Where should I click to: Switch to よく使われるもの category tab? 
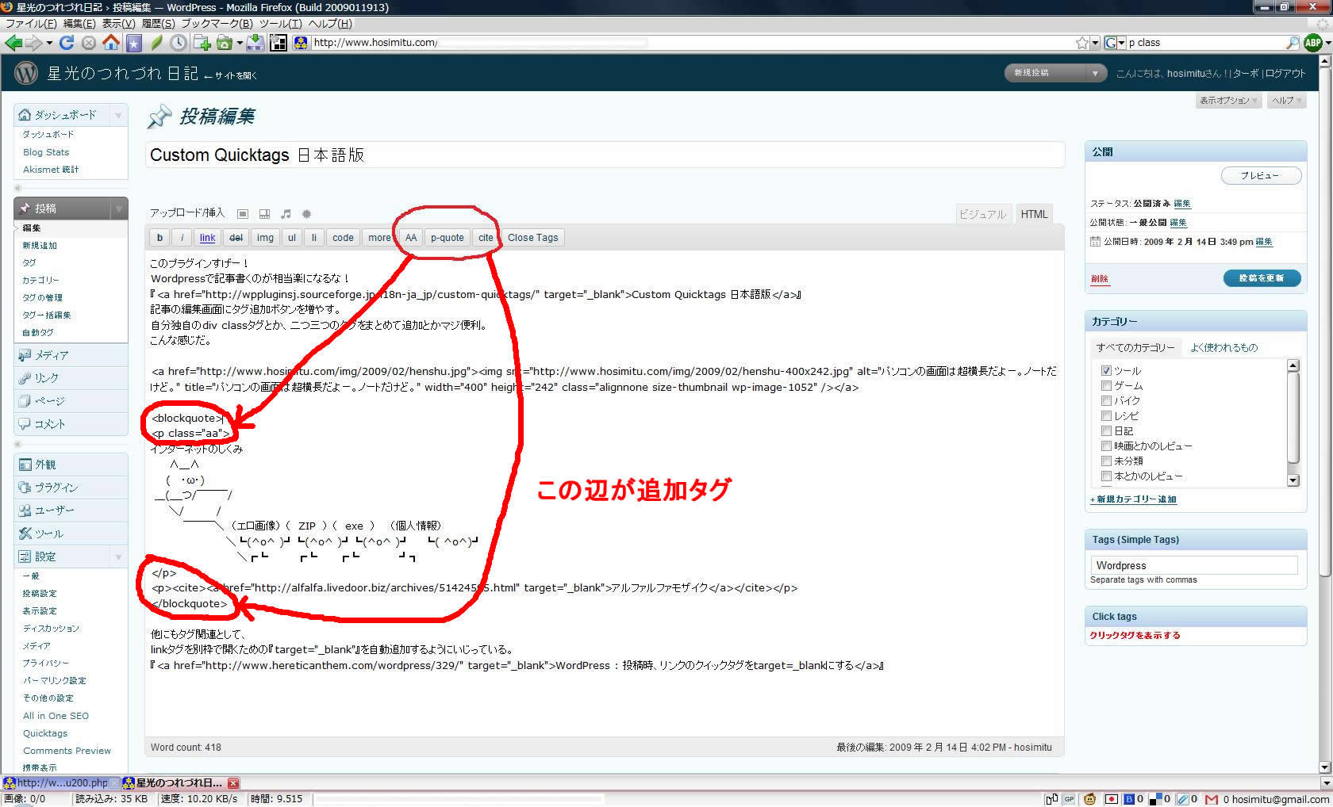(1224, 347)
